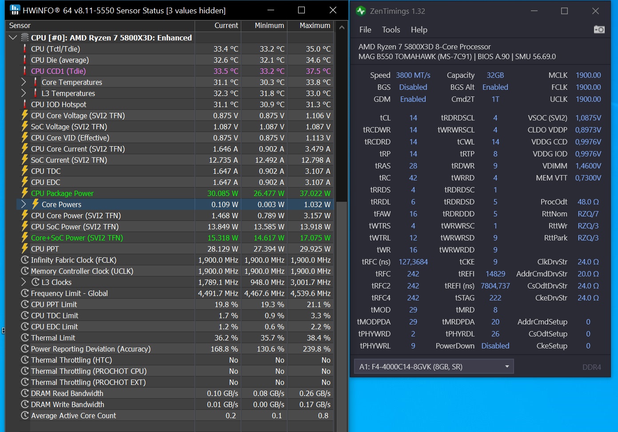The height and width of the screenshot is (432, 618).
Task: Open the Help menu in ZenTimings
Action: [x=419, y=30]
